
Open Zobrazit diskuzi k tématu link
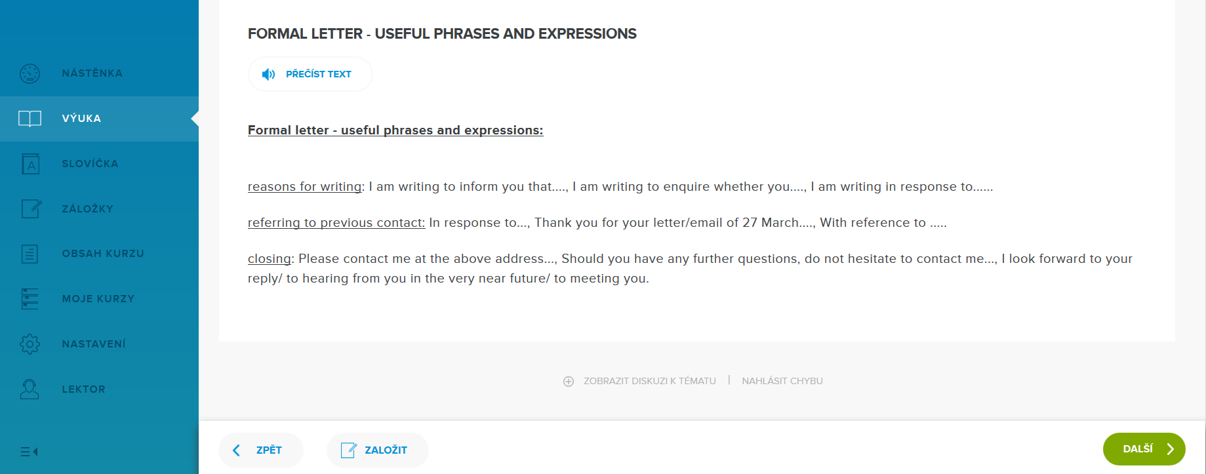click(x=649, y=381)
